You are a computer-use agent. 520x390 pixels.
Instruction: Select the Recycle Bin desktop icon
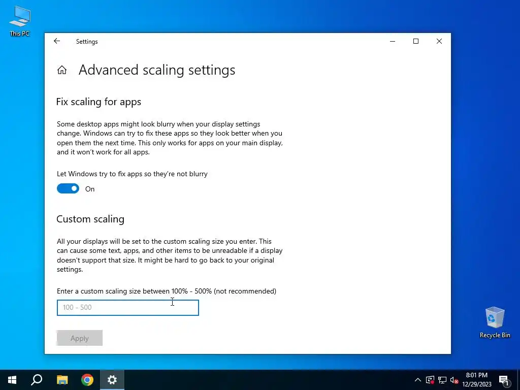coord(495,322)
